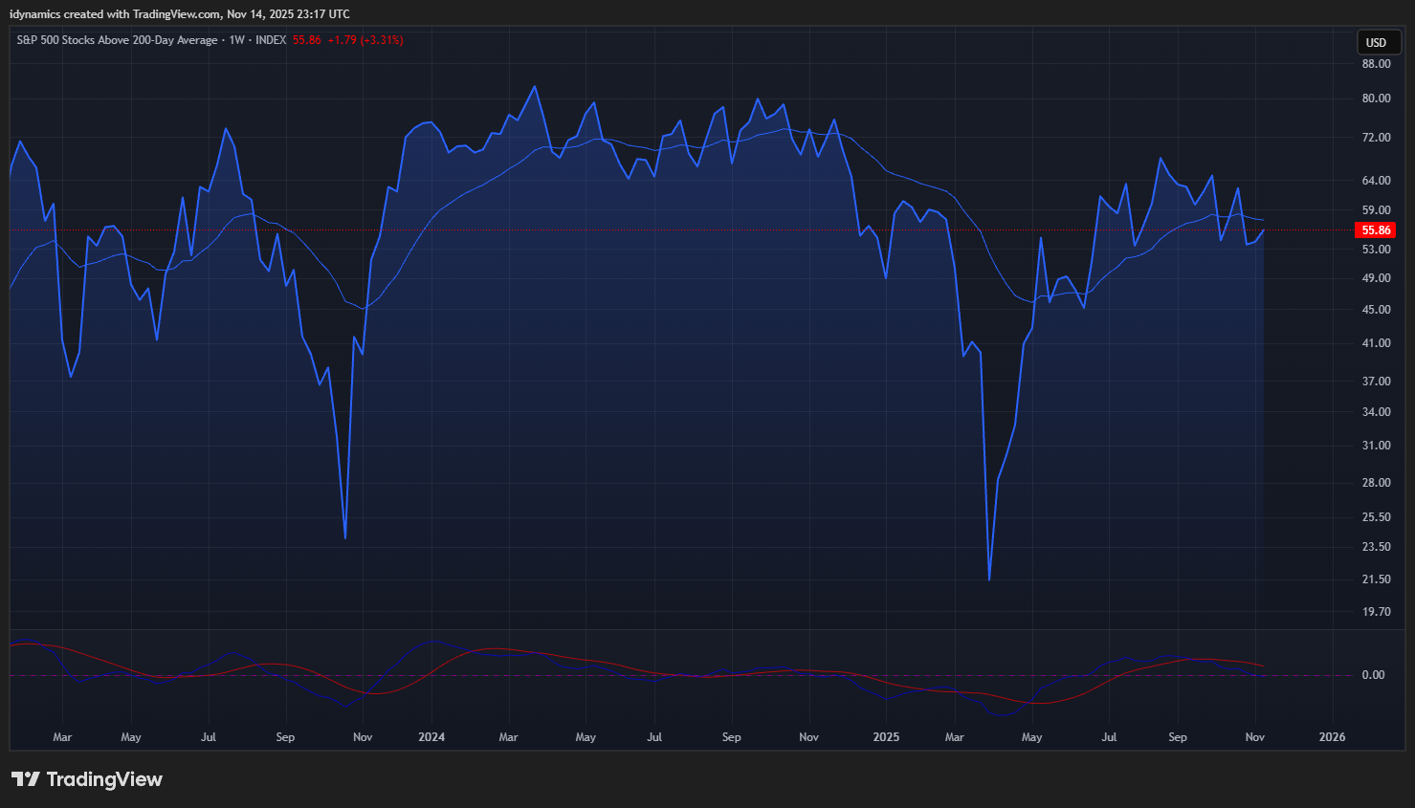This screenshot has width=1415, height=808.
Task: Click the 2024 label on time axis
Action: pyautogui.click(x=431, y=737)
